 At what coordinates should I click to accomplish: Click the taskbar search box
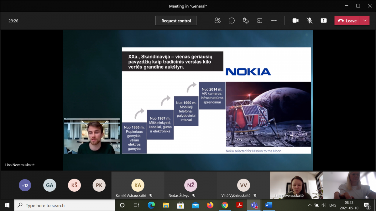[65, 205]
